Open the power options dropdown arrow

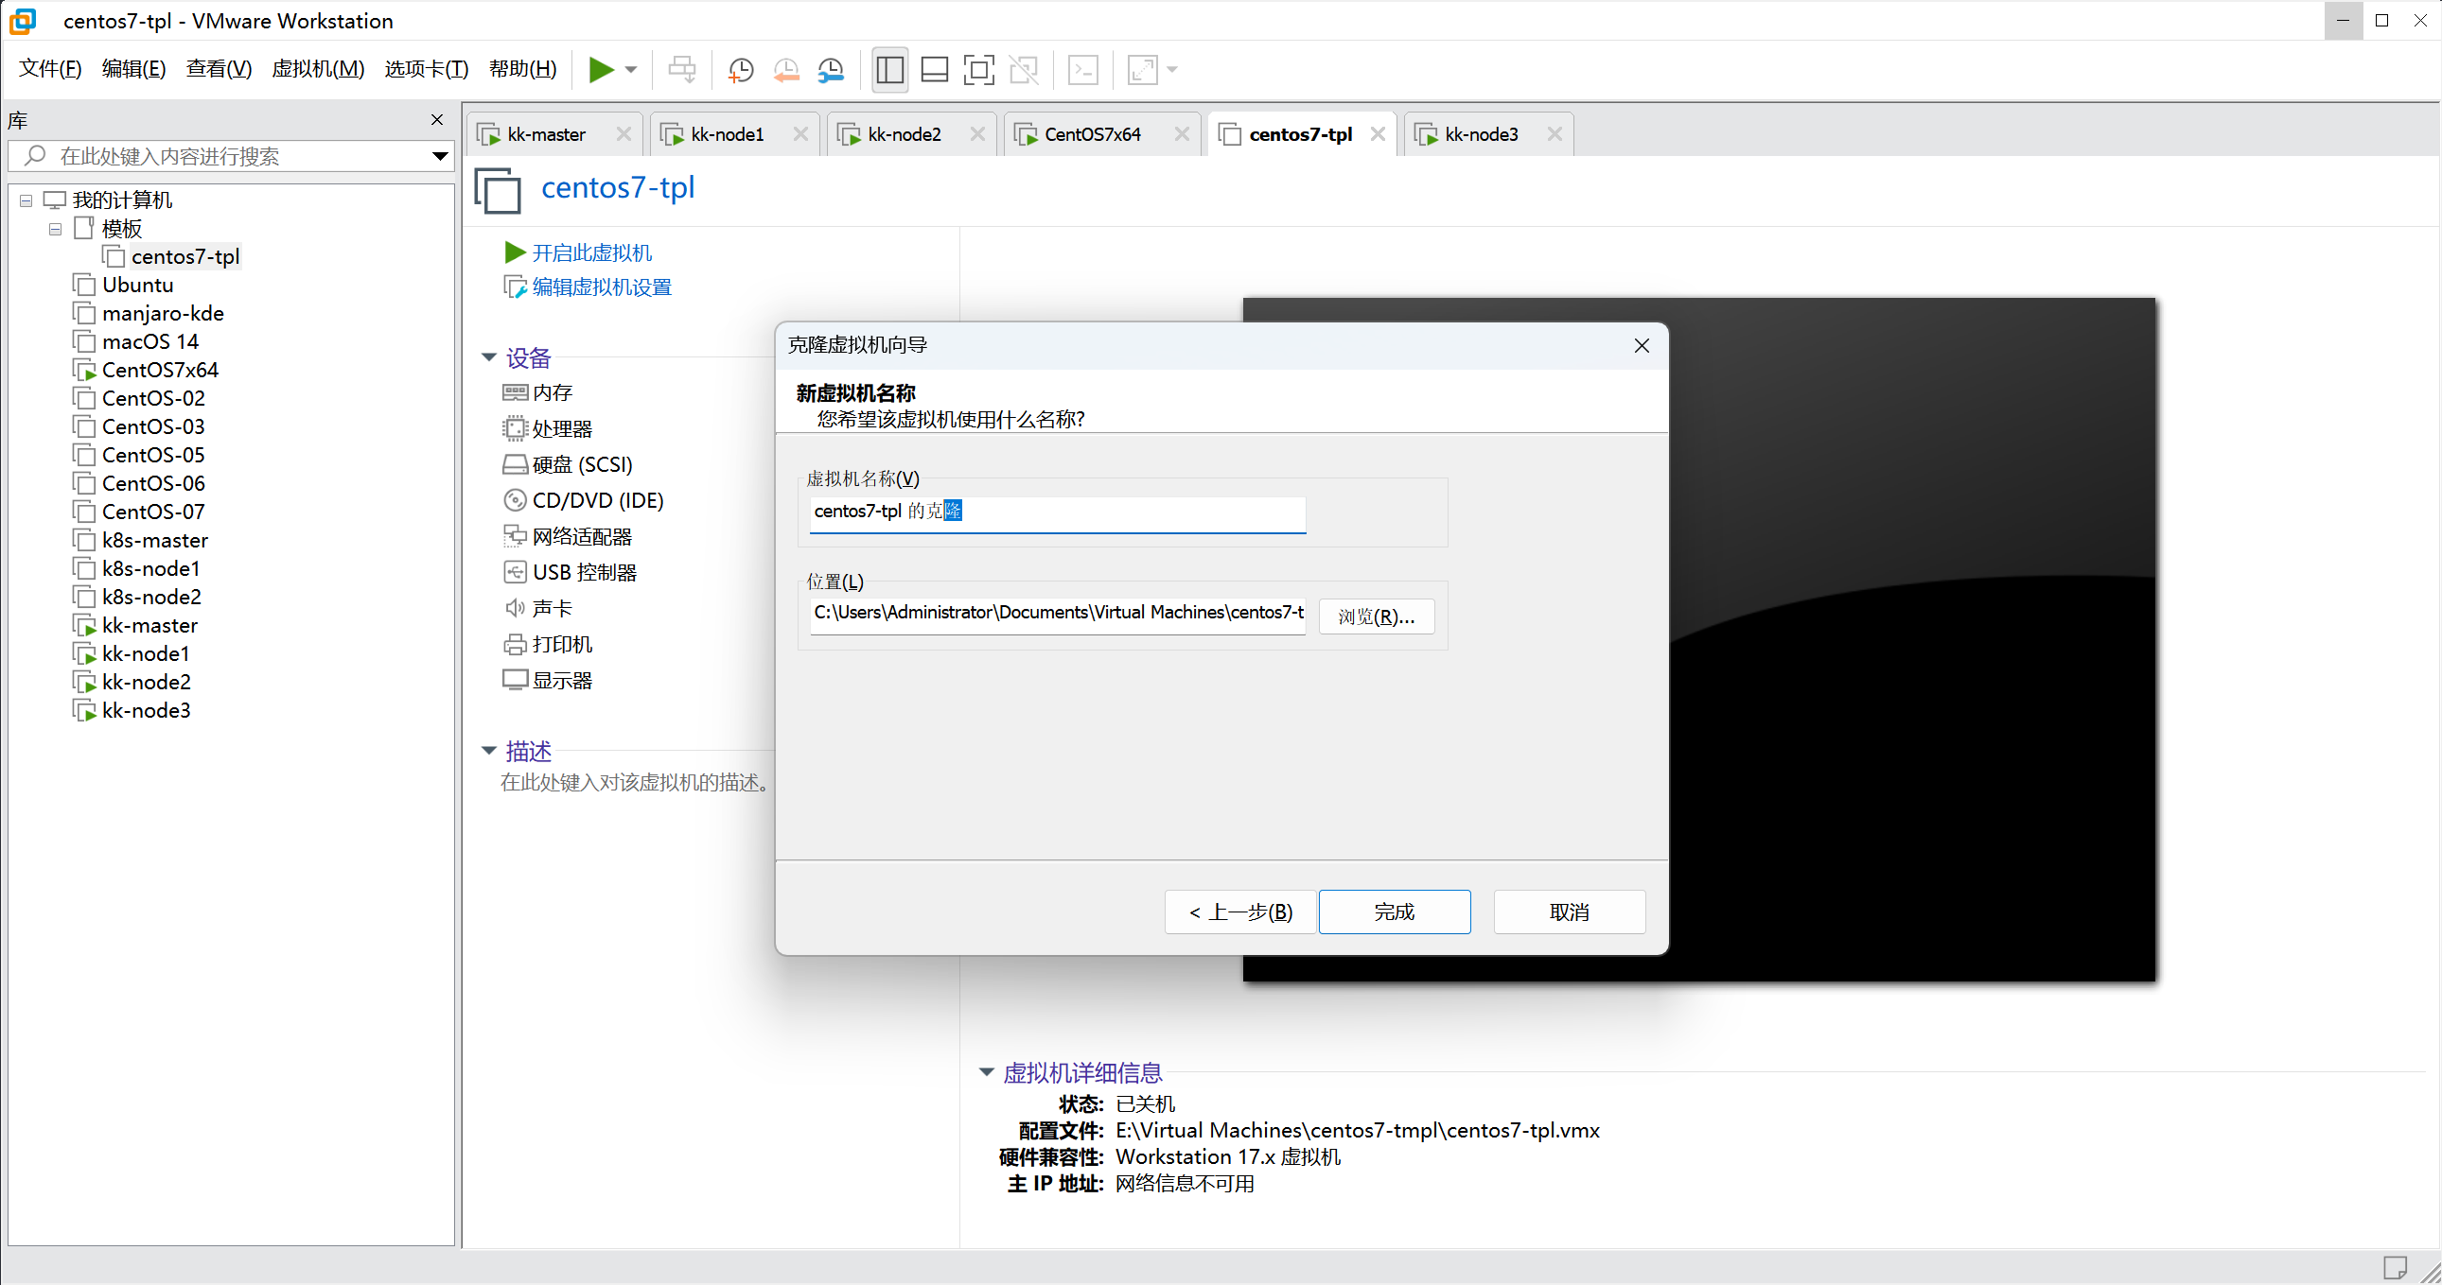tap(630, 69)
